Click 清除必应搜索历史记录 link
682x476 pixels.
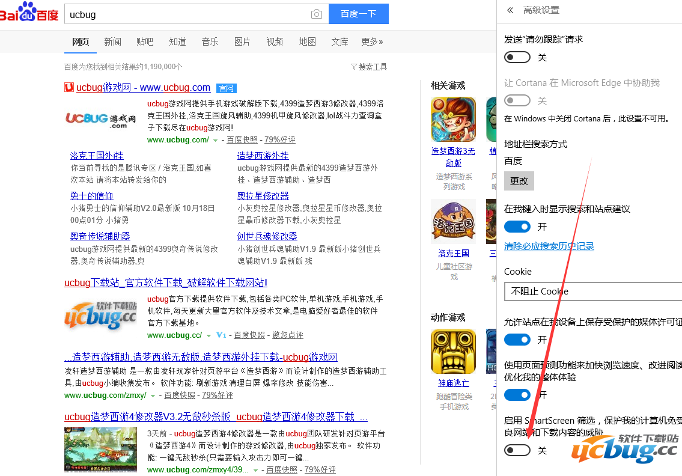549,246
